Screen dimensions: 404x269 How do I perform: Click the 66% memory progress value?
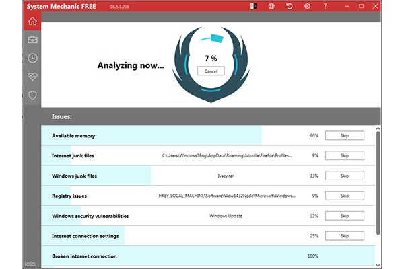click(x=314, y=135)
